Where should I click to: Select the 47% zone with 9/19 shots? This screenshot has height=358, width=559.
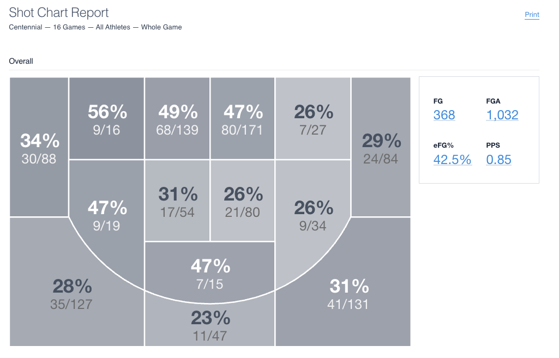tap(107, 214)
